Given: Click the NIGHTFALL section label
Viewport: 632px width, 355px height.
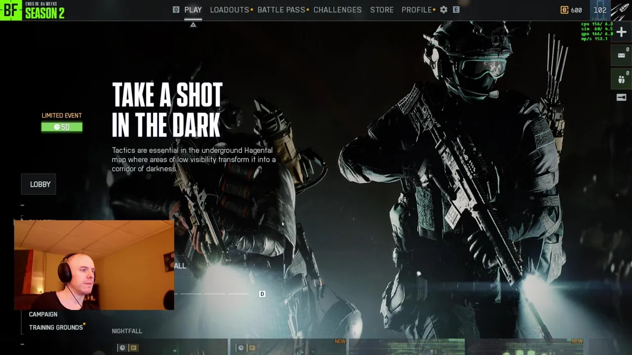Looking at the screenshot, I should point(127,331).
